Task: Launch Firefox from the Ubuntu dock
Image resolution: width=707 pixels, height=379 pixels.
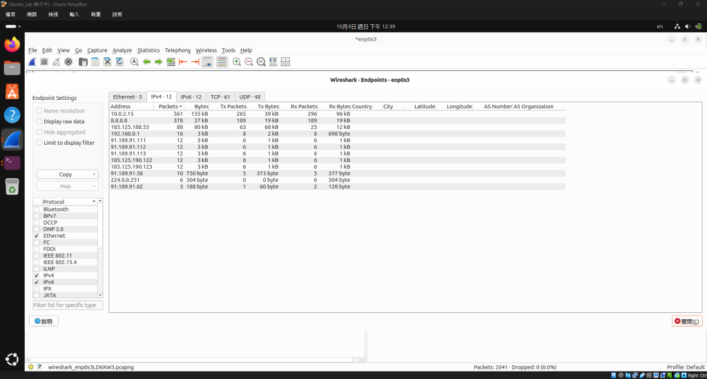Action: [x=12, y=45]
